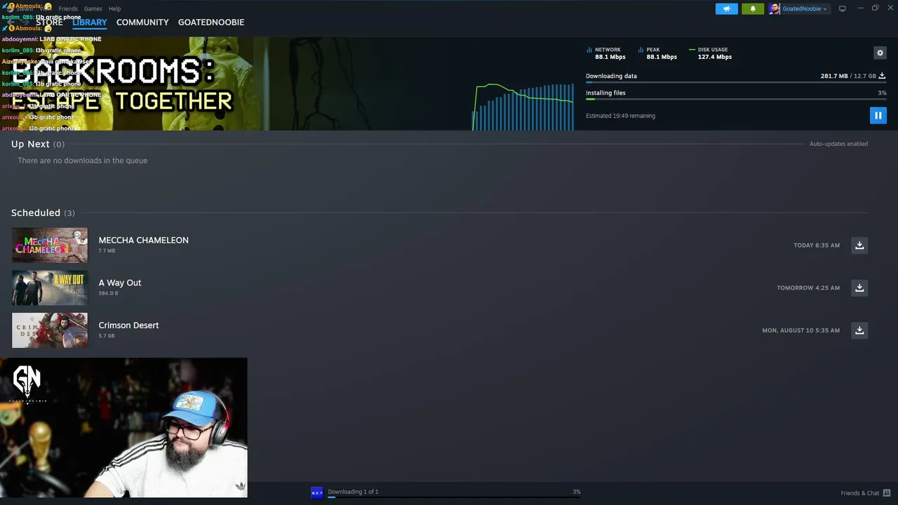Open downloads settings gear
The image size is (898, 505).
point(880,53)
